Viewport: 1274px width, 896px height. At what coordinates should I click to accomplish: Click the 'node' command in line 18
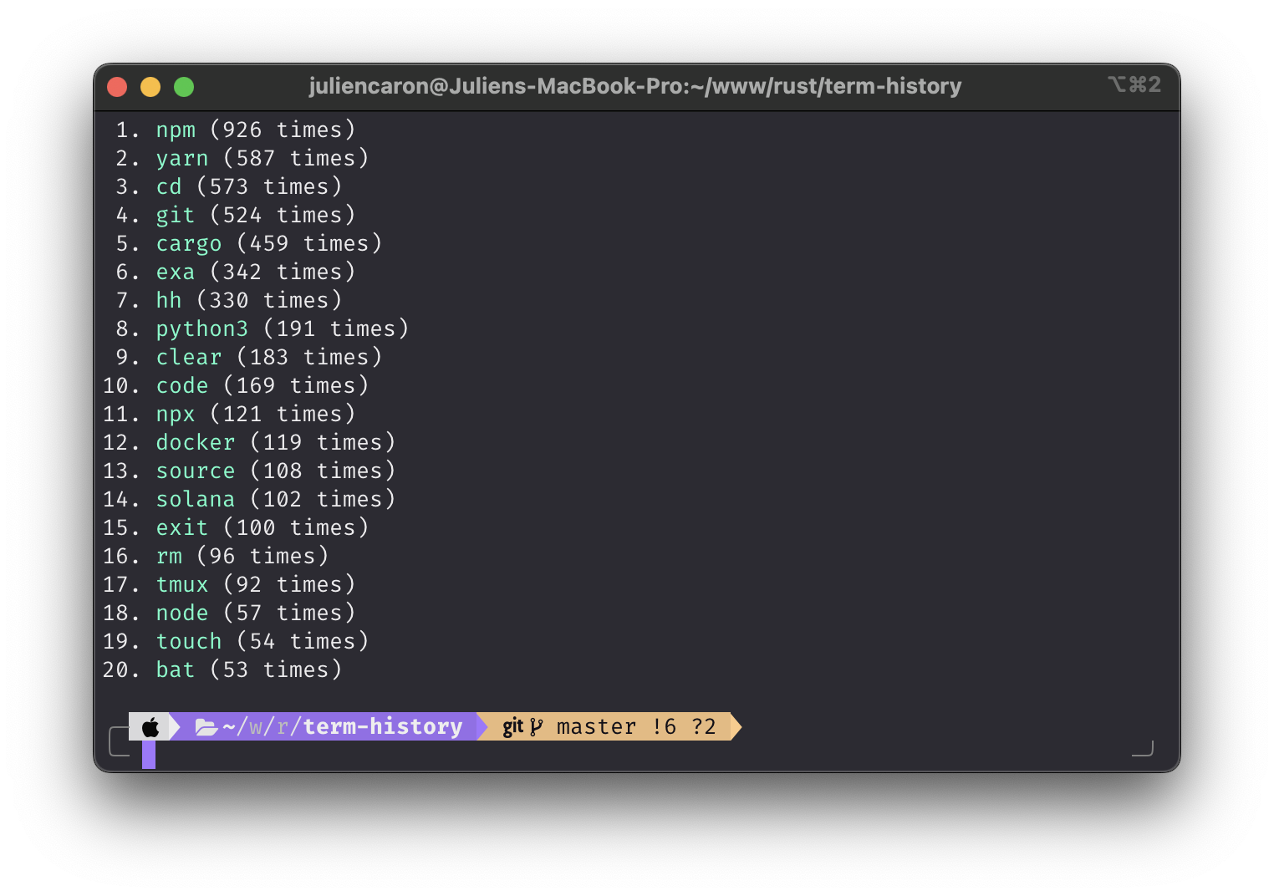point(182,613)
